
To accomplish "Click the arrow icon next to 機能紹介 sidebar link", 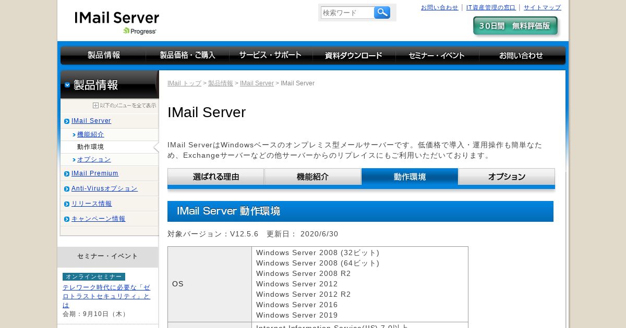I will point(74,135).
